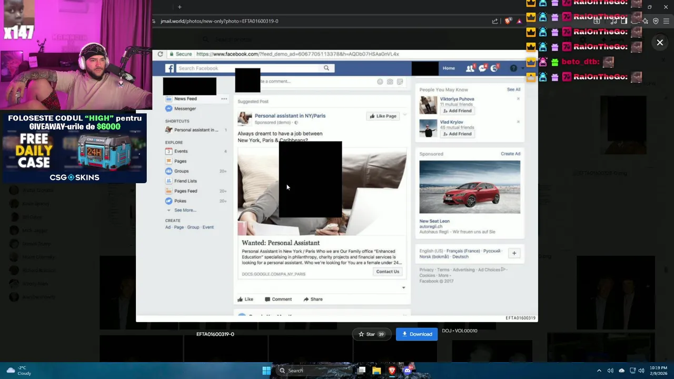Open Task View on the taskbar
The width and height of the screenshot is (674, 379).
click(361, 371)
